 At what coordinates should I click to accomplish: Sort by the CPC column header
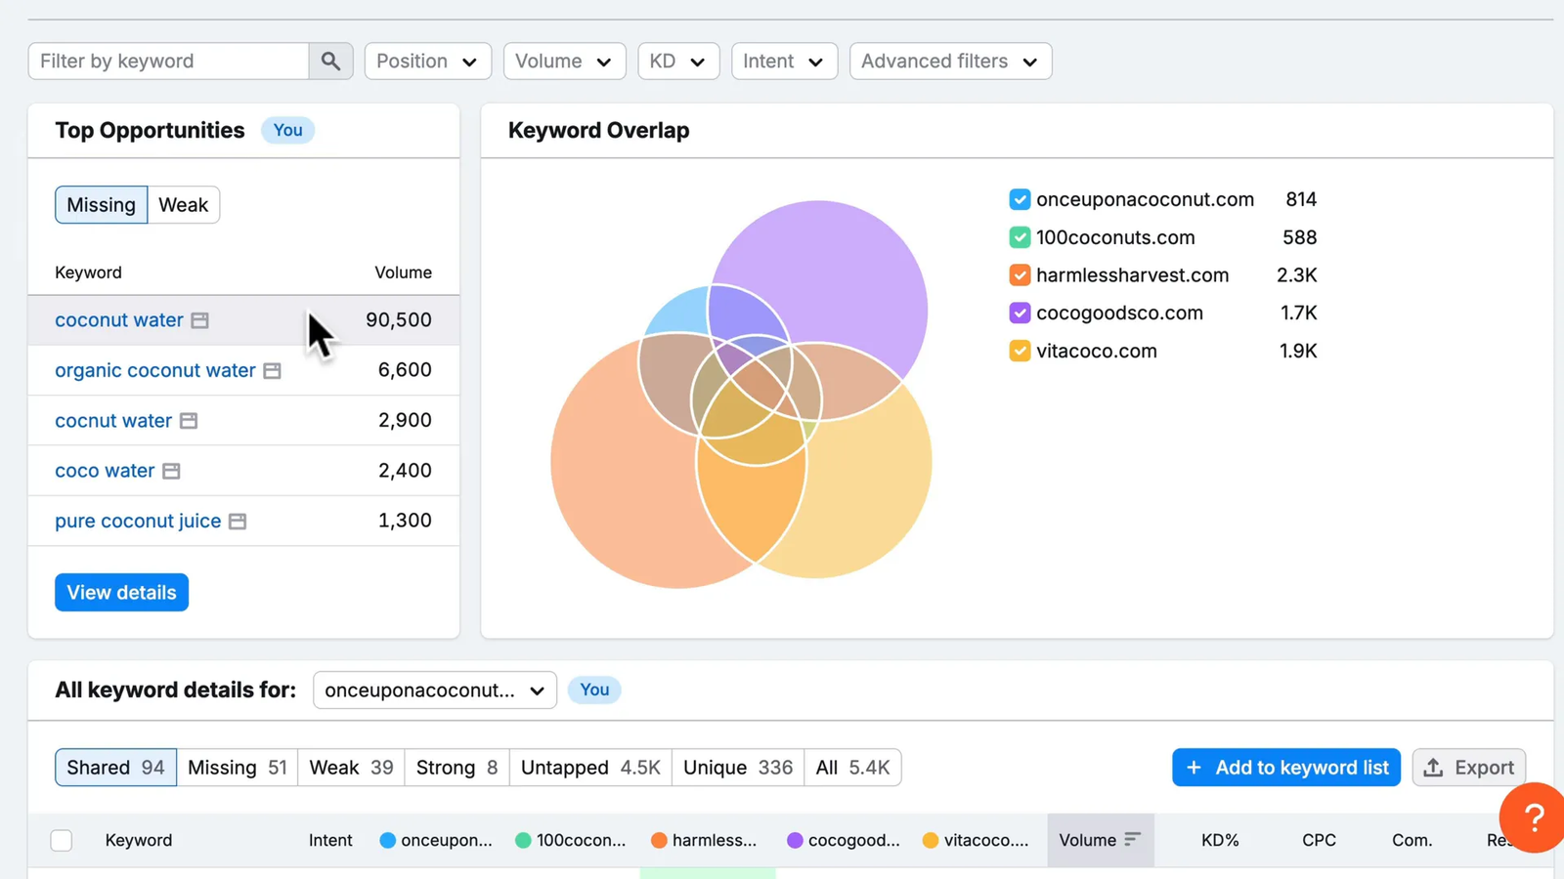[1319, 840]
